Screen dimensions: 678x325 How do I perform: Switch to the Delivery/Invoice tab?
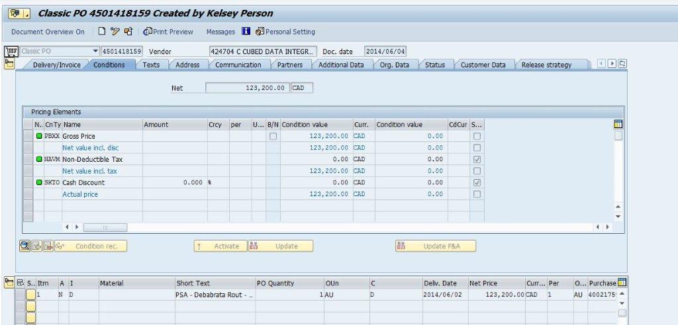pos(55,65)
